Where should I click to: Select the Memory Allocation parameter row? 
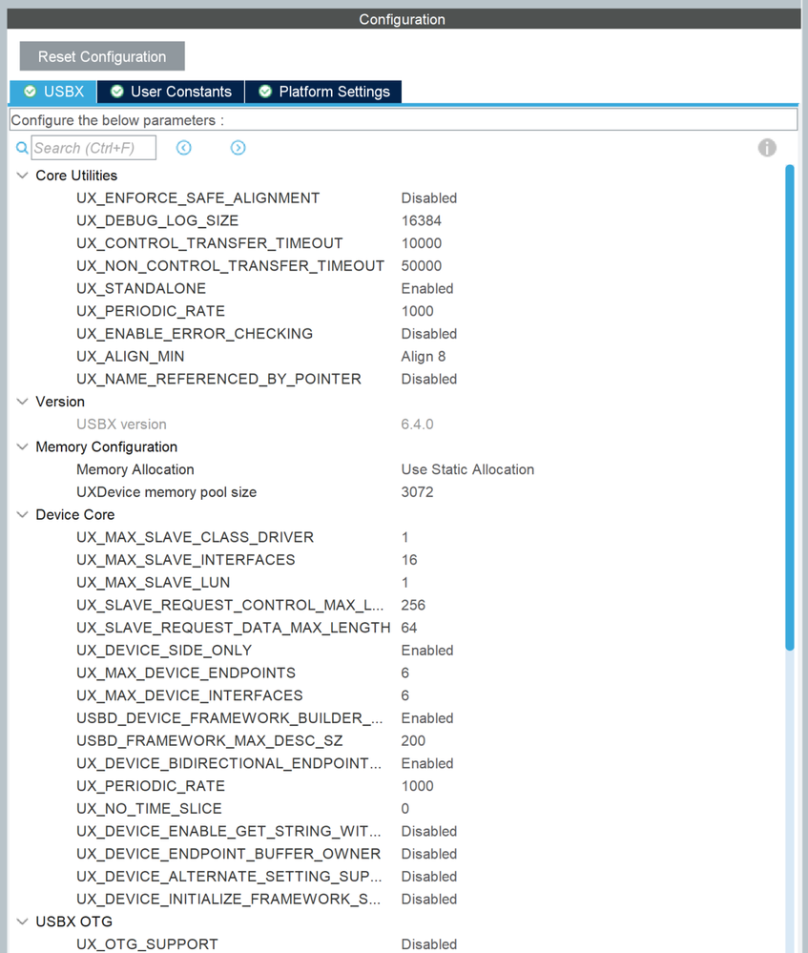coord(135,469)
